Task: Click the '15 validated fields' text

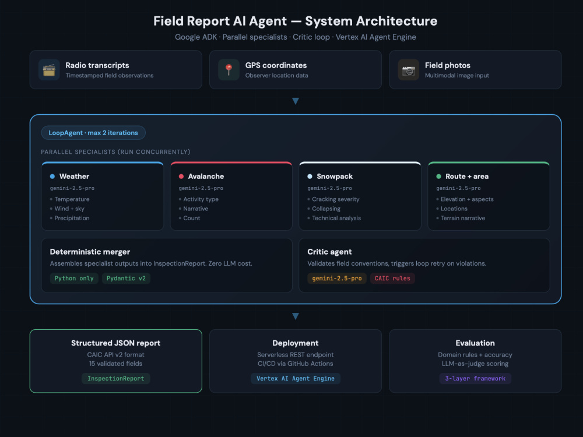Action: (x=115, y=364)
